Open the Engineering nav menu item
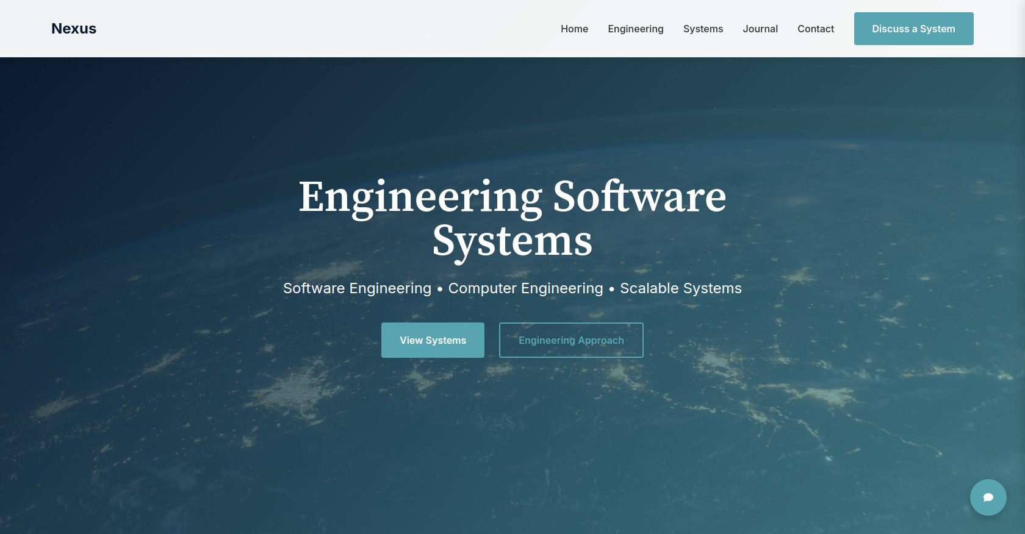This screenshot has height=534, width=1025. point(635,29)
